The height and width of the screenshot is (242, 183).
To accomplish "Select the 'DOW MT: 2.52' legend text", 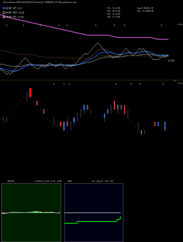I will [15, 13].
